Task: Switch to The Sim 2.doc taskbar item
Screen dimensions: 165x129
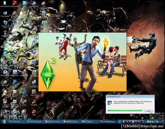Action: (53, 122)
